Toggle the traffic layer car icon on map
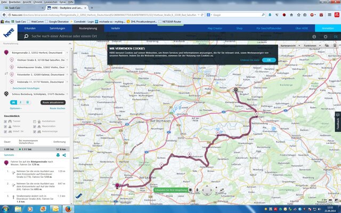 click(327, 46)
